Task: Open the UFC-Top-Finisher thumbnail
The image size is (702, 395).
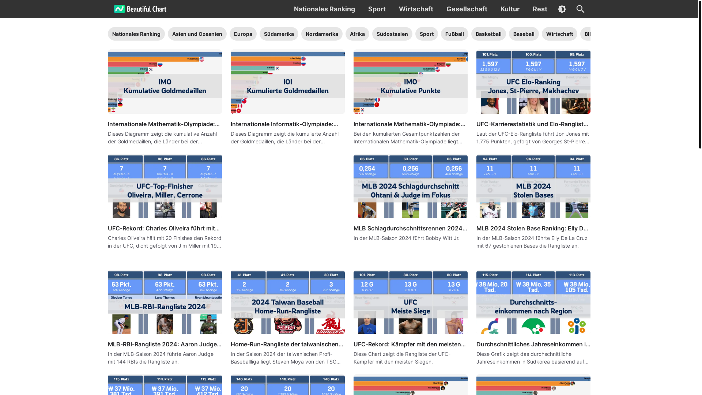Action: tap(165, 187)
